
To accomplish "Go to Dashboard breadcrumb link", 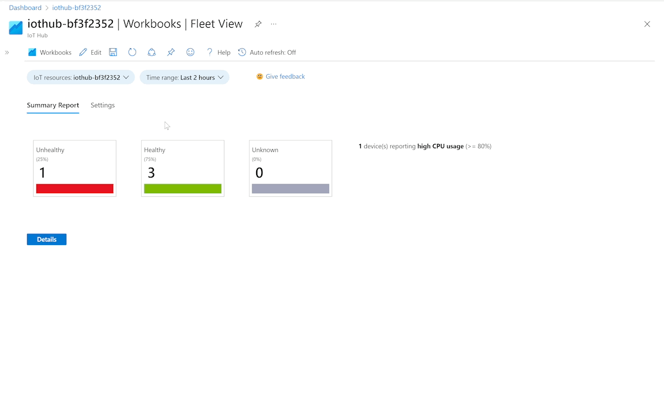I will 25,8.
